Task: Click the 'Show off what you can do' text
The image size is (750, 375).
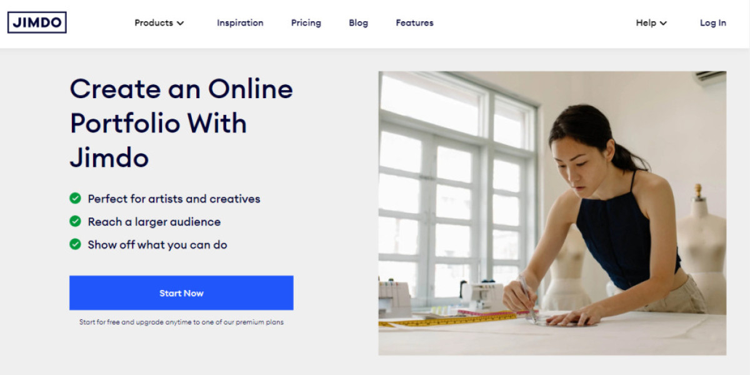Action: tap(157, 244)
